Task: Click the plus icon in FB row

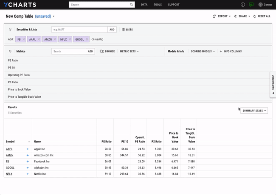Action: pyautogui.click(x=28, y=162)
